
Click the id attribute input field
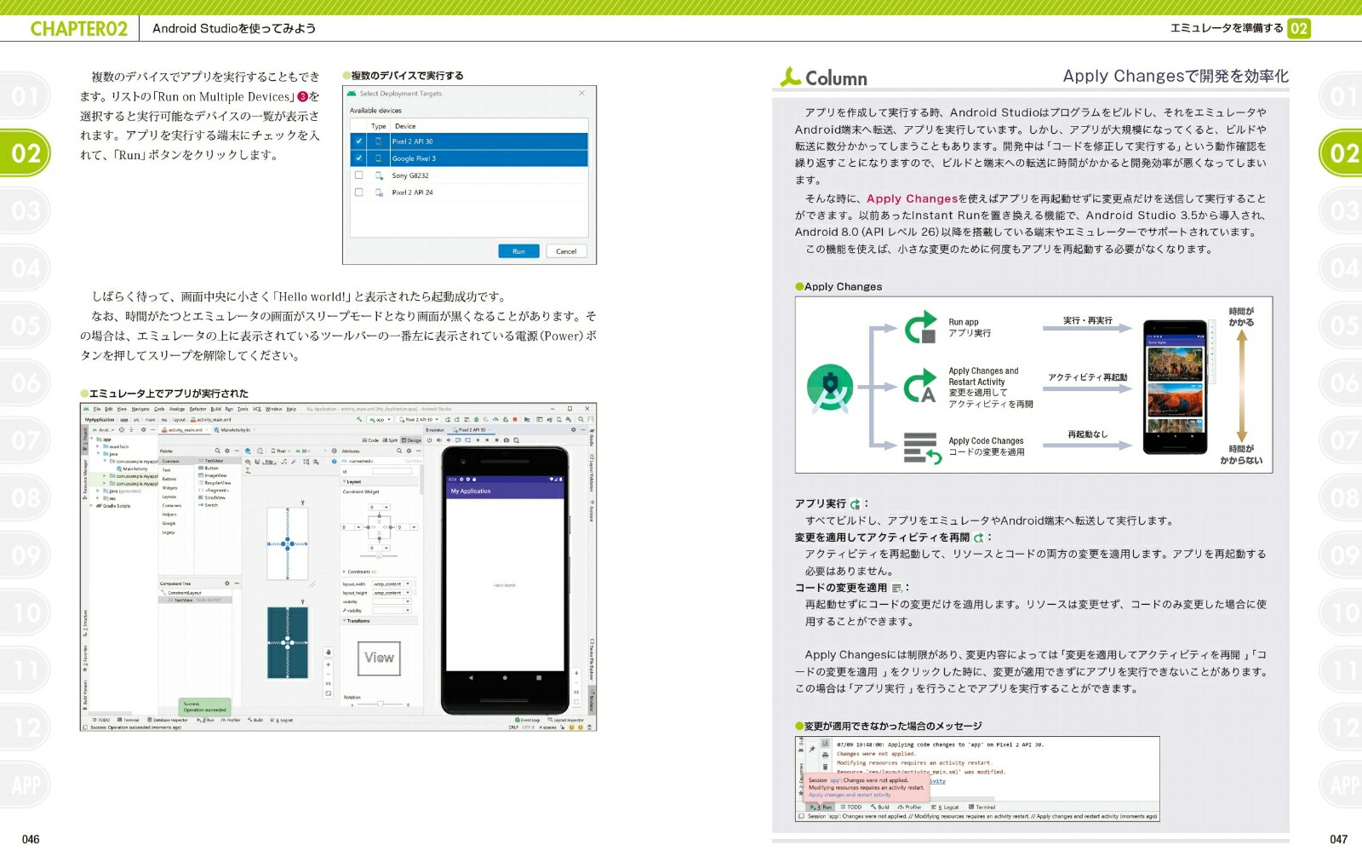tap(392, 471)
